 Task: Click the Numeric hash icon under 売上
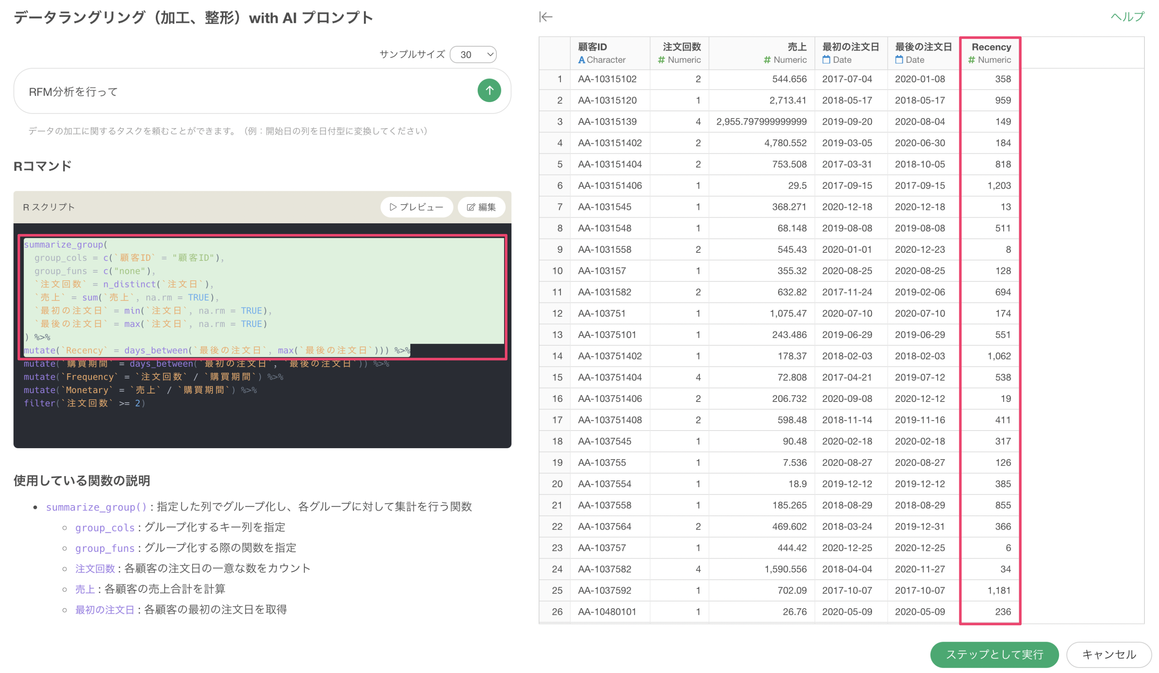767,60
